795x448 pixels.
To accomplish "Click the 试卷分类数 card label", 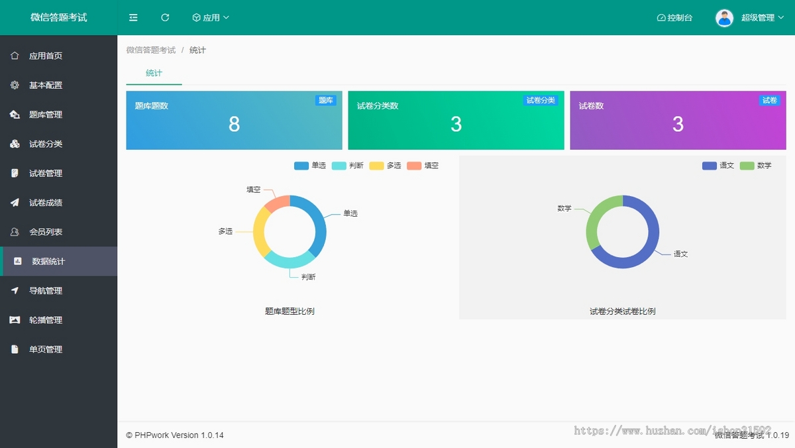I will pos(378,106).
